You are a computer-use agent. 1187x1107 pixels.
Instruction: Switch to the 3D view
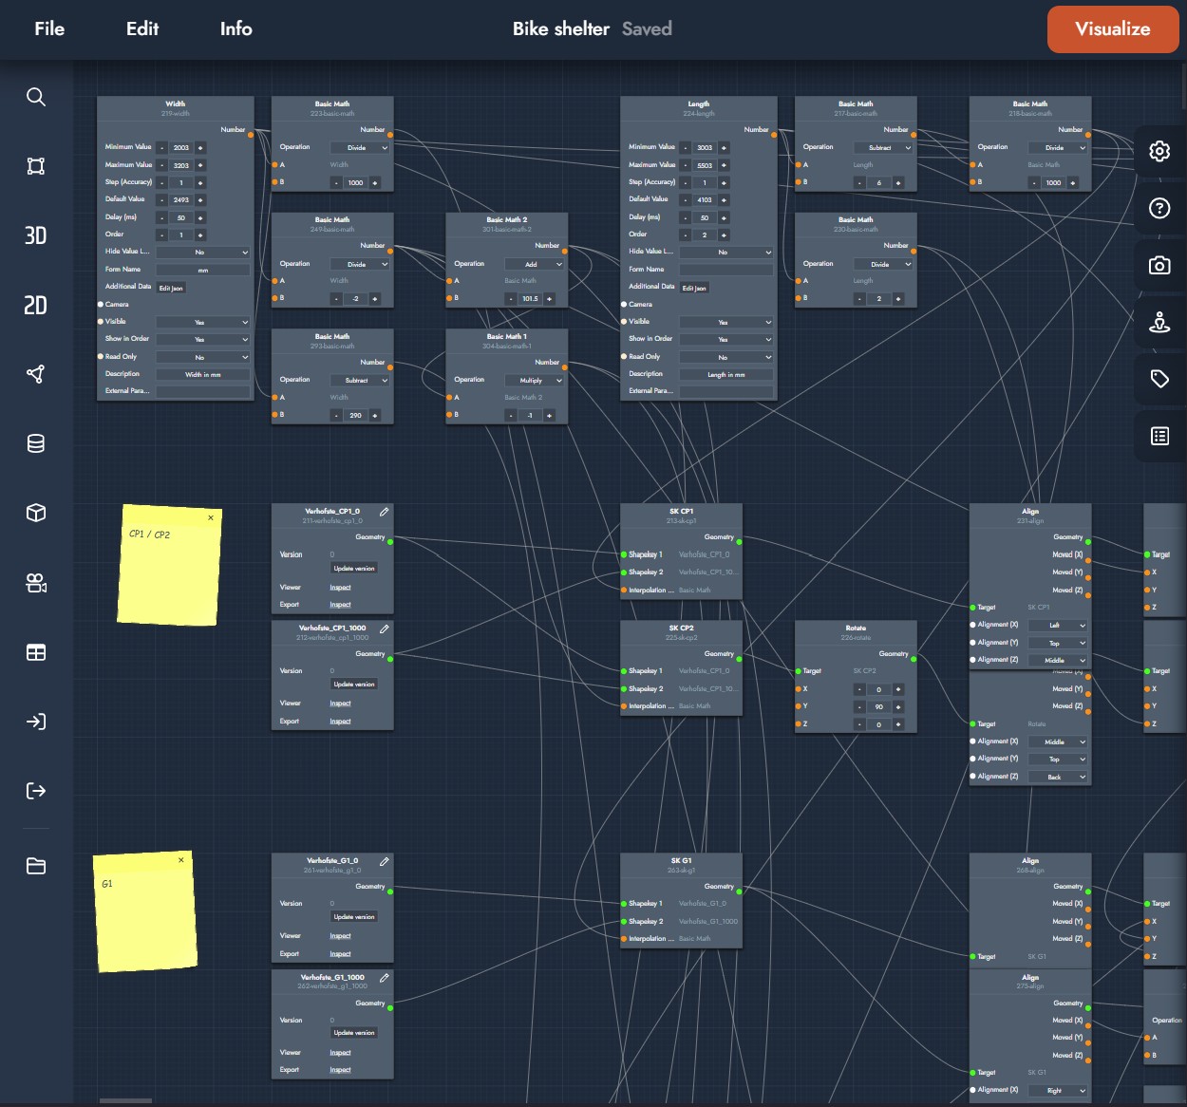pos(36,235)
